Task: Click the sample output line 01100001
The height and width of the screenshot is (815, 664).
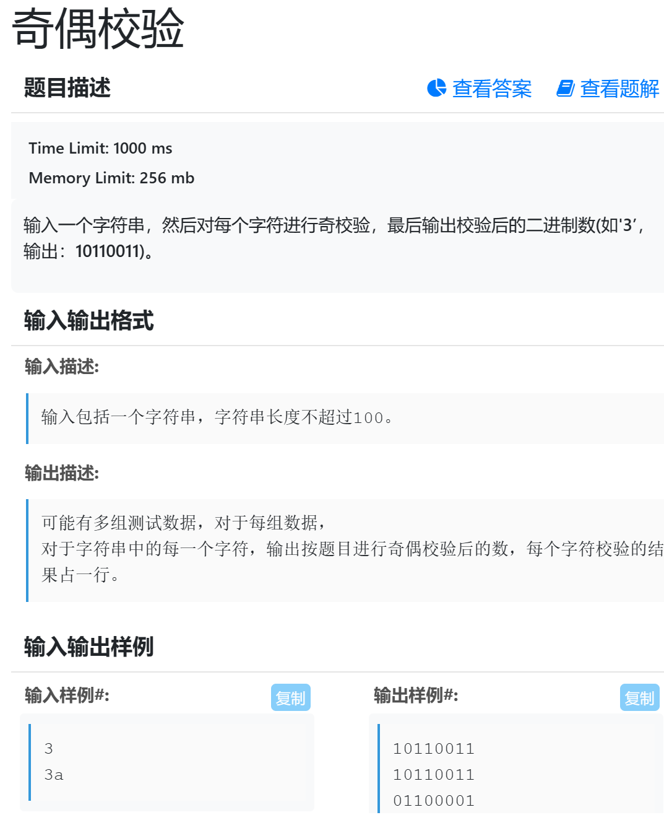Action: coord(433,801)
